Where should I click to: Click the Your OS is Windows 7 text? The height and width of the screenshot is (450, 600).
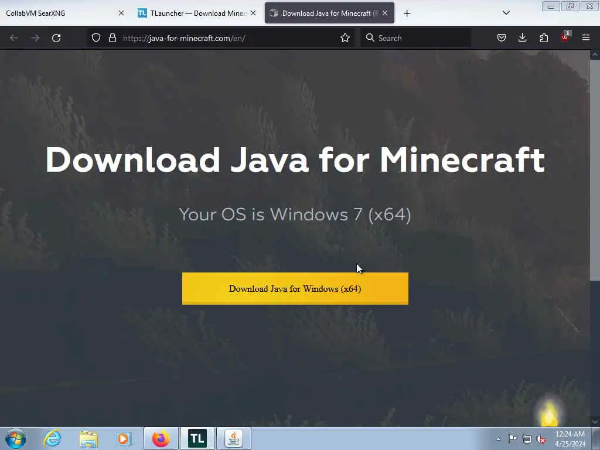point(295,214)
